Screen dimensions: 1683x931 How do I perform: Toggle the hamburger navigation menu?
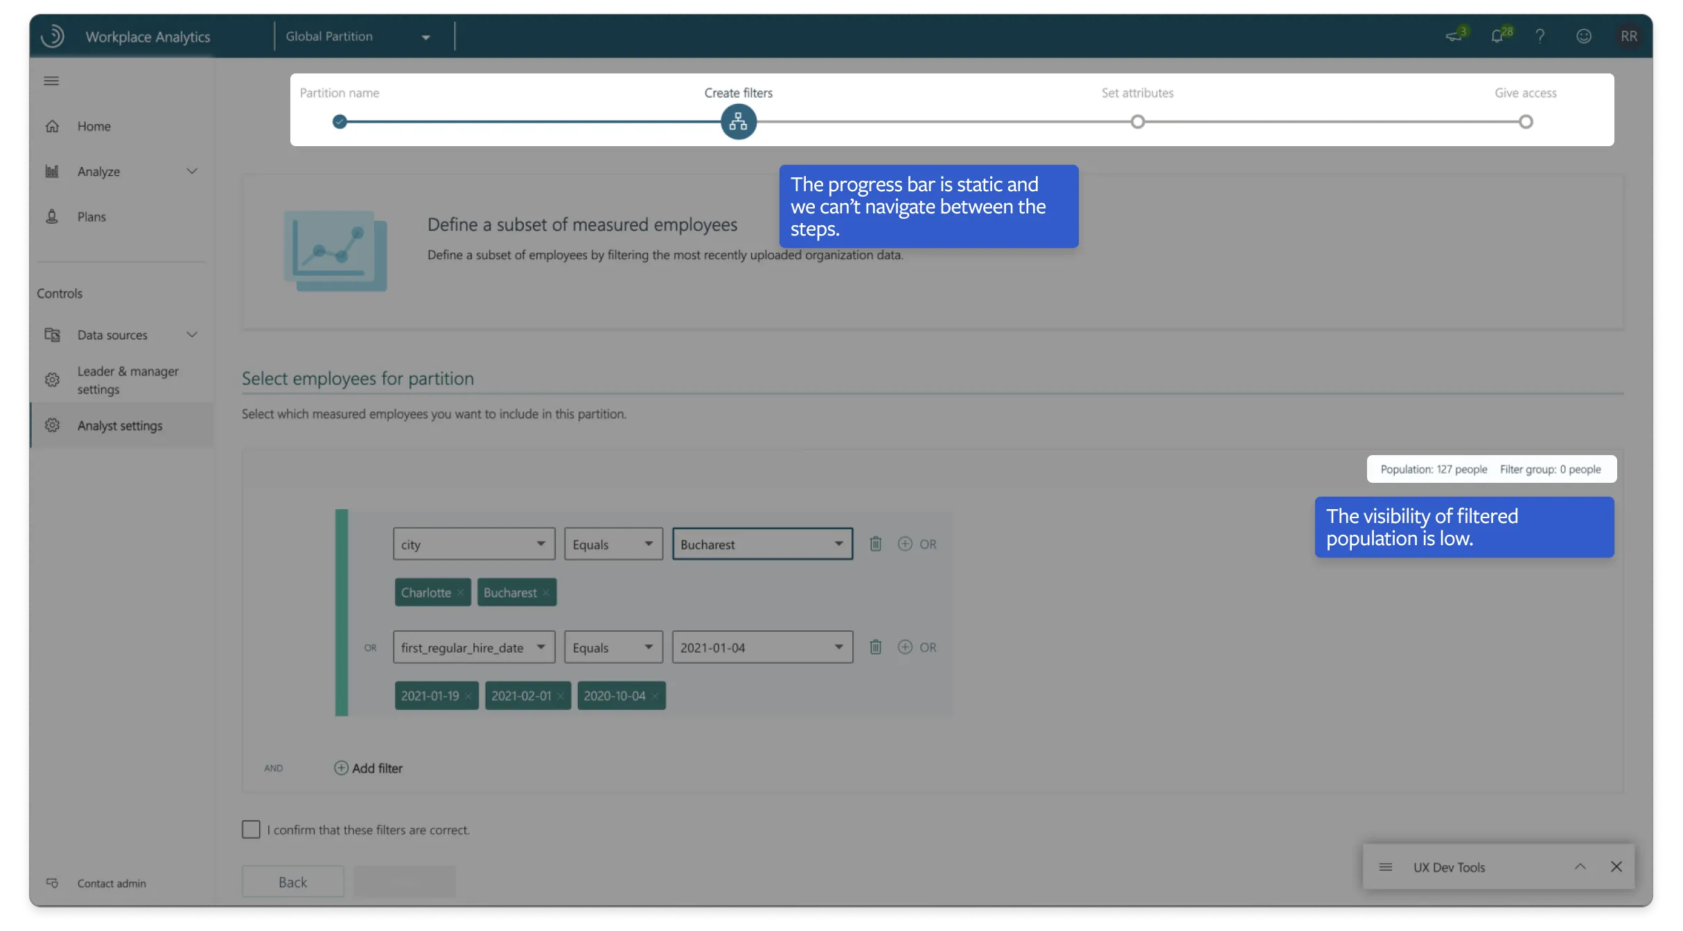pyautogui.click(x=51, y=81)
